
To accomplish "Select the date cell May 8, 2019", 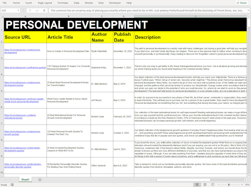I will (123, 84).
